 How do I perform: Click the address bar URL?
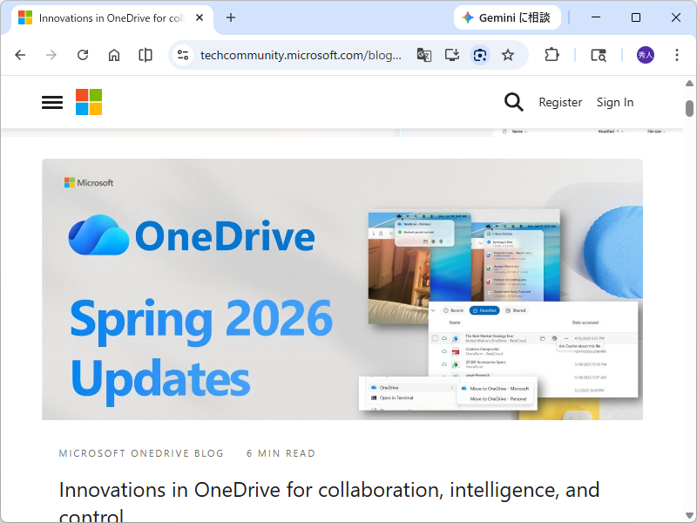(301, 55)
